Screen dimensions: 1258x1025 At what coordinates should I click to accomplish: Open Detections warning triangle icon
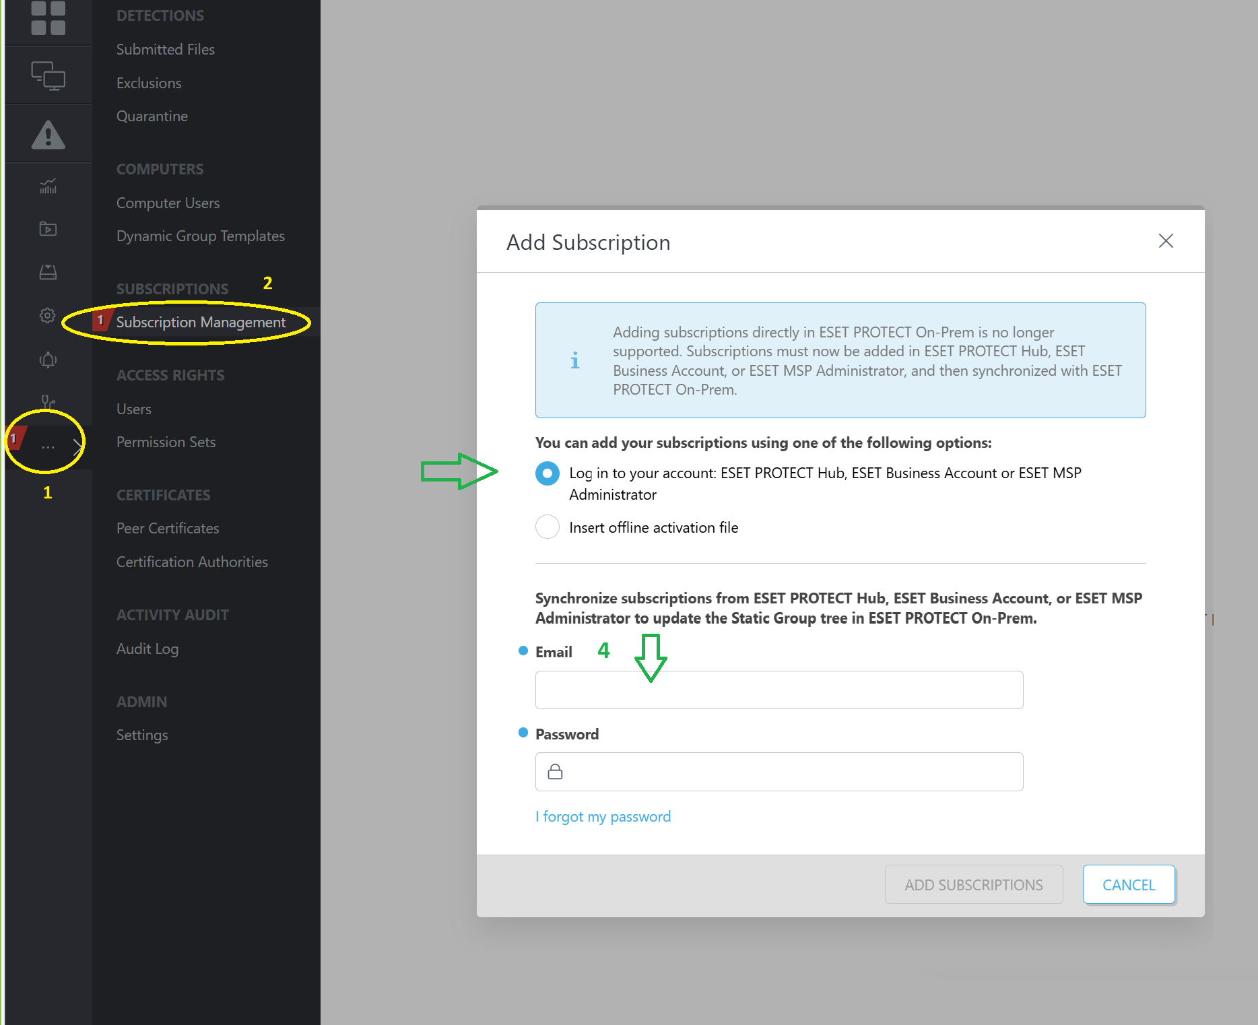click(48, 135)
